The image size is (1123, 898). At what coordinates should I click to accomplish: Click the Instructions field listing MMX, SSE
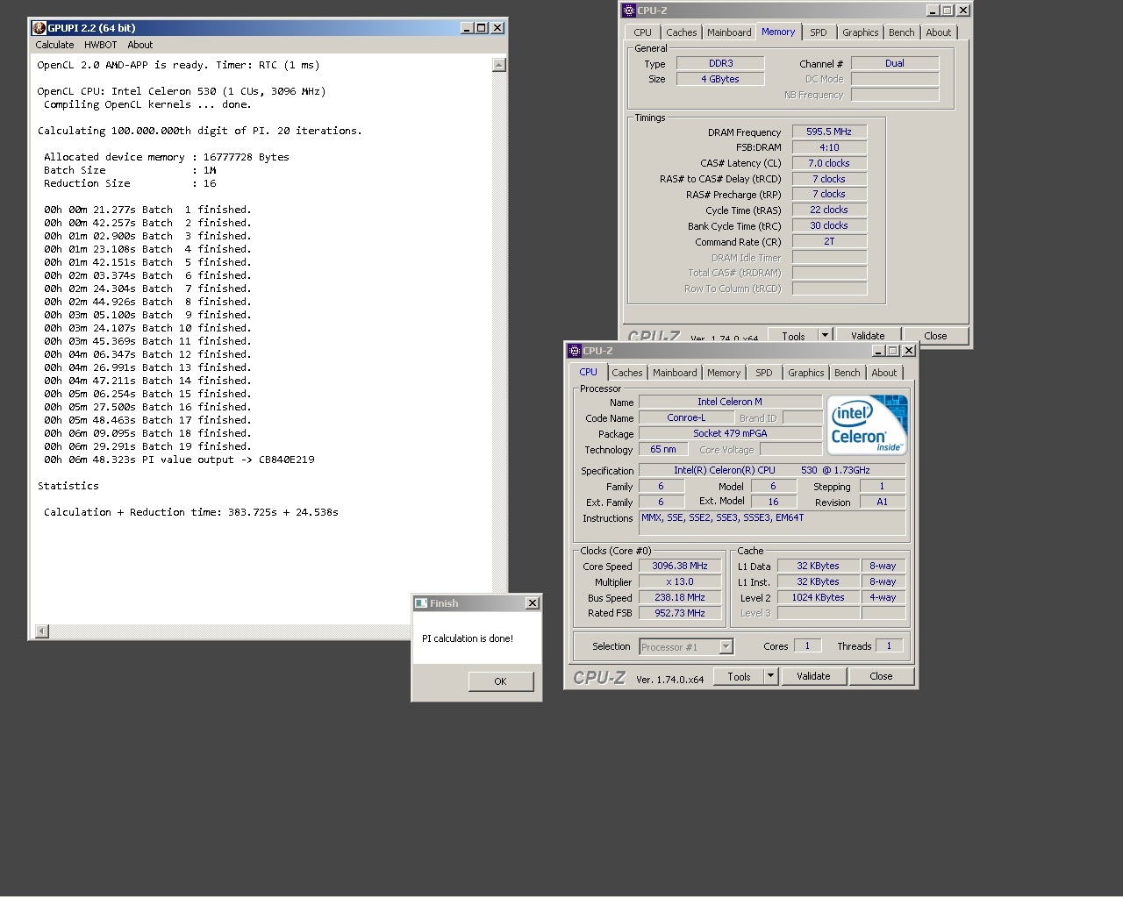pyautogui.click(x=772, y=524)
